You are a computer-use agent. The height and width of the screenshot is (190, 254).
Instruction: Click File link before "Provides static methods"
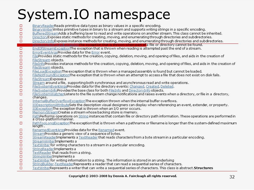[x=35, y=56]
